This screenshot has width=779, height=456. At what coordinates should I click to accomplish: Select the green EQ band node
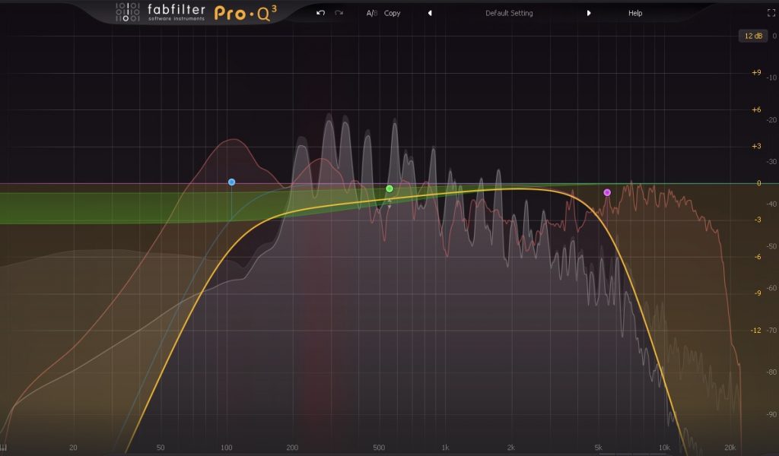389,188
